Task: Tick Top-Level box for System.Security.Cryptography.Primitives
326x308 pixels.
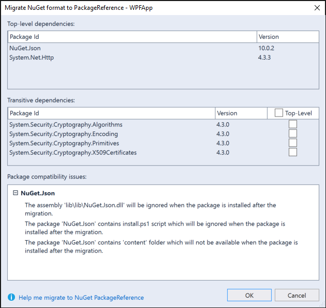Action: (x=293, y=143)
